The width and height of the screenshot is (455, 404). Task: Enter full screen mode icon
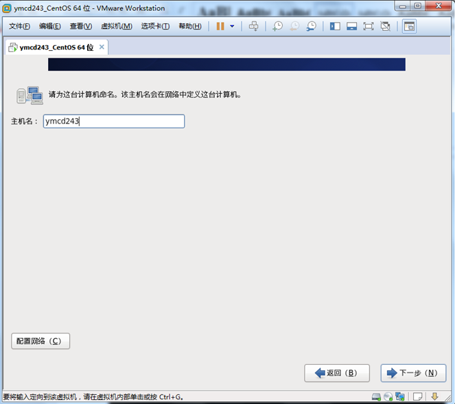coord(369,26)
